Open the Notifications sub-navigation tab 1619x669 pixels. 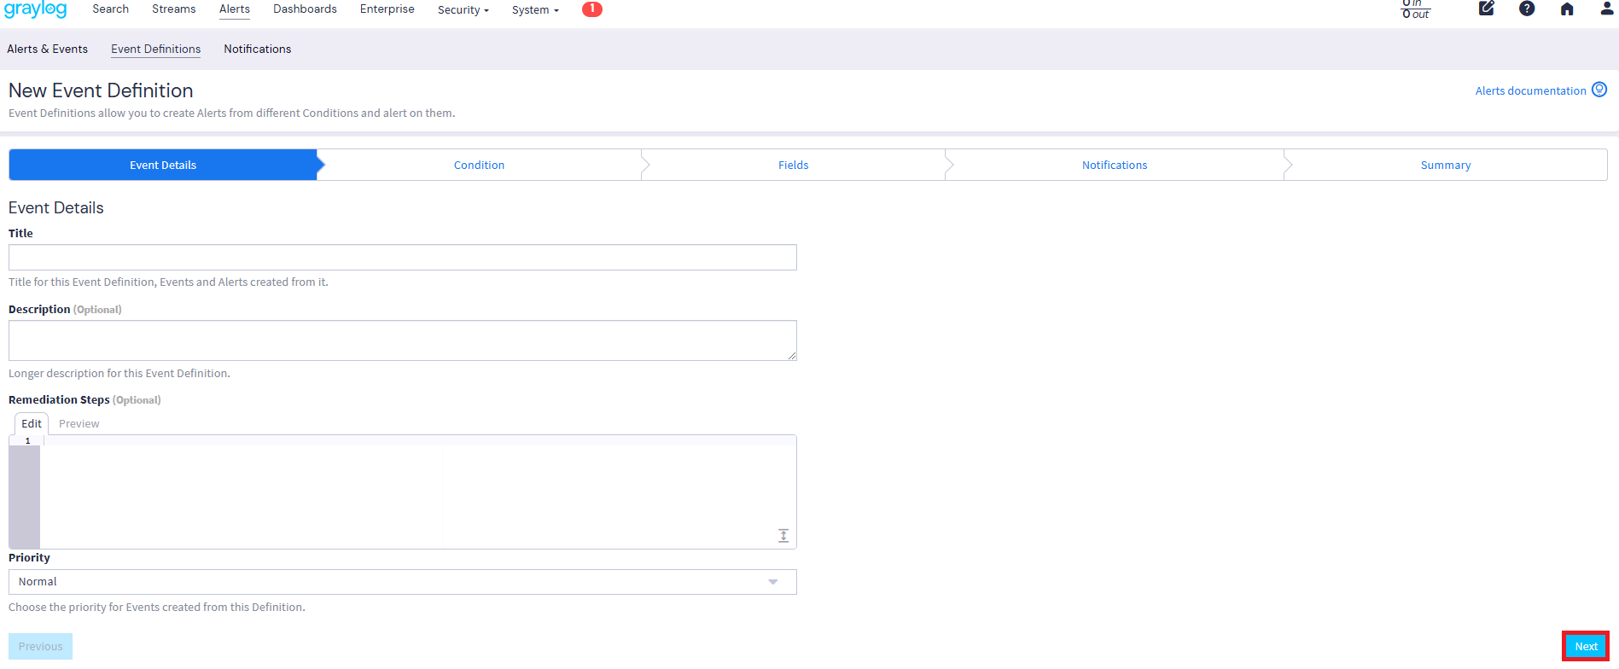pos(257,49)
